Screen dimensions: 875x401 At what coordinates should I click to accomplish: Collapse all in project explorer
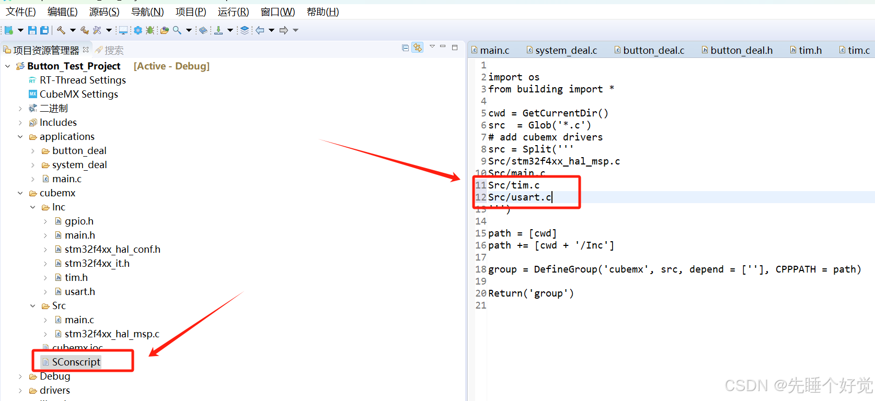click(405, 48)
